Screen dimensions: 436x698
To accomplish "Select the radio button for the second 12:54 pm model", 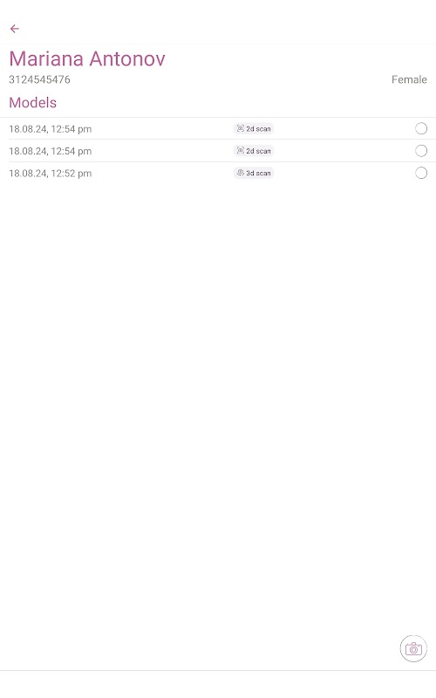I will (x=421, y=151).
